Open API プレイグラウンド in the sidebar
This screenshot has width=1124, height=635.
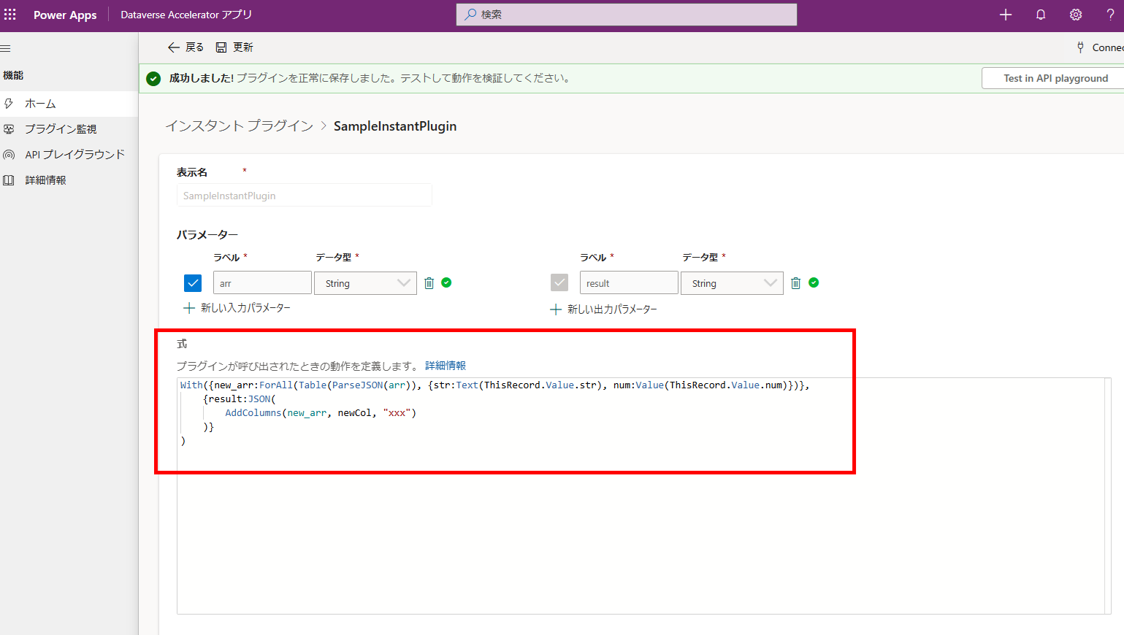(x=74, y=155)
